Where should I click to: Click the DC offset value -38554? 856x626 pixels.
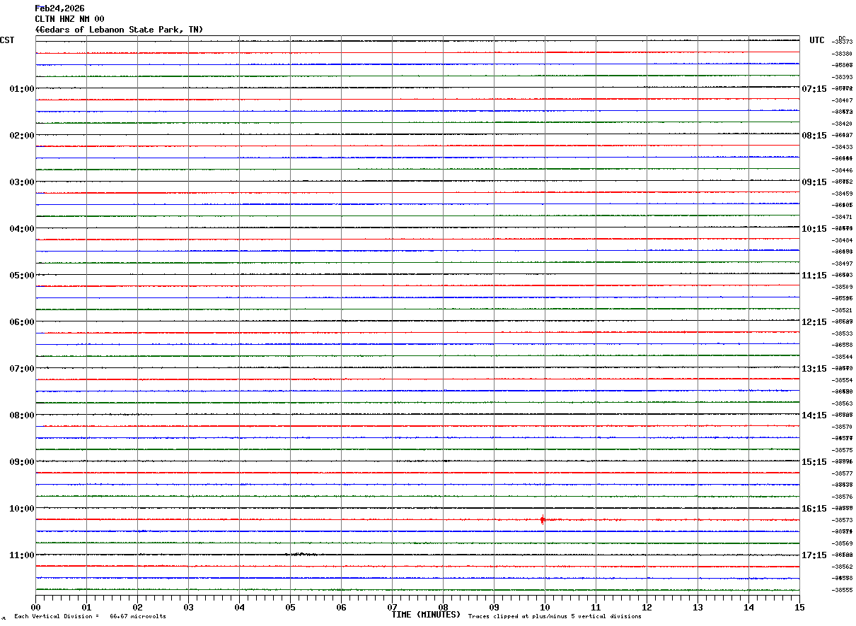[842, 380]
